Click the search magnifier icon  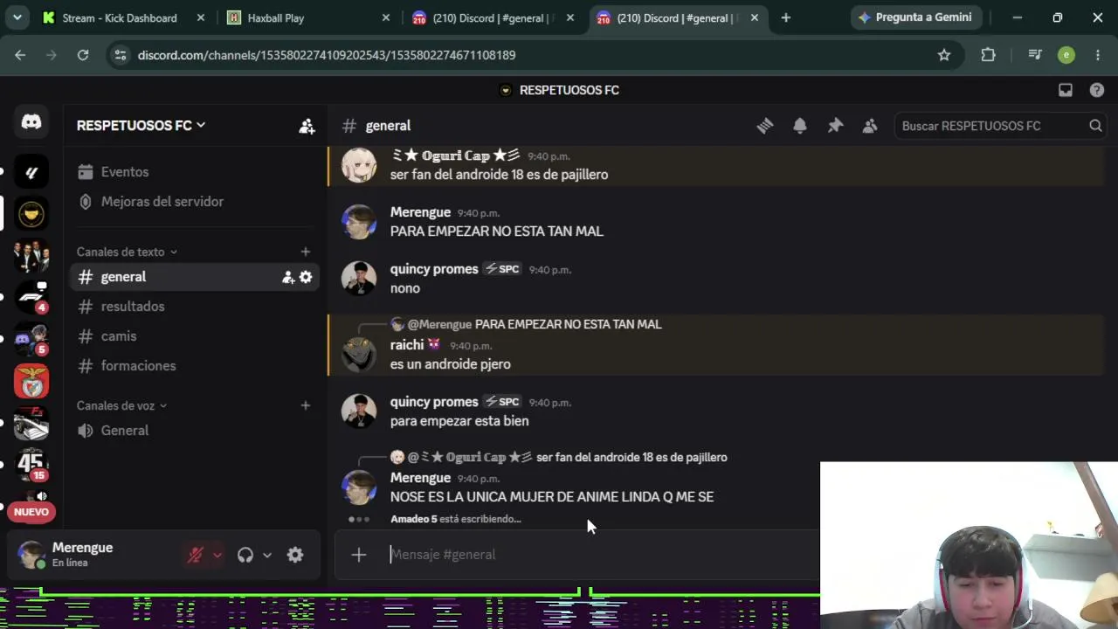(1095, 126)
